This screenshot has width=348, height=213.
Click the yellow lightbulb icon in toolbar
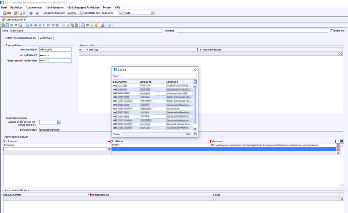[92, 25]
